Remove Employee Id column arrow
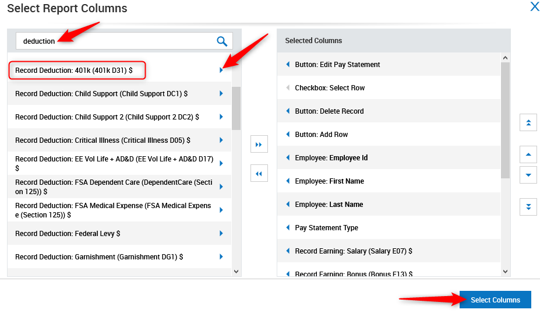The height and width of the screenshot is (313, 540). pos(288,157)
